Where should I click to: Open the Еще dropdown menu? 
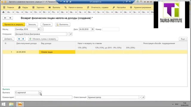pos(183,39)
